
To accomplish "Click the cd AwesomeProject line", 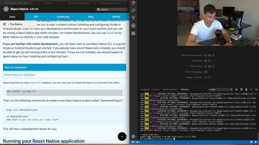I will (x=17, y=116).
